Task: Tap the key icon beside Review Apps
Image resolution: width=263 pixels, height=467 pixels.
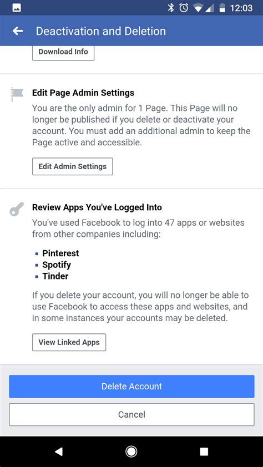Action: pos(17,210)
